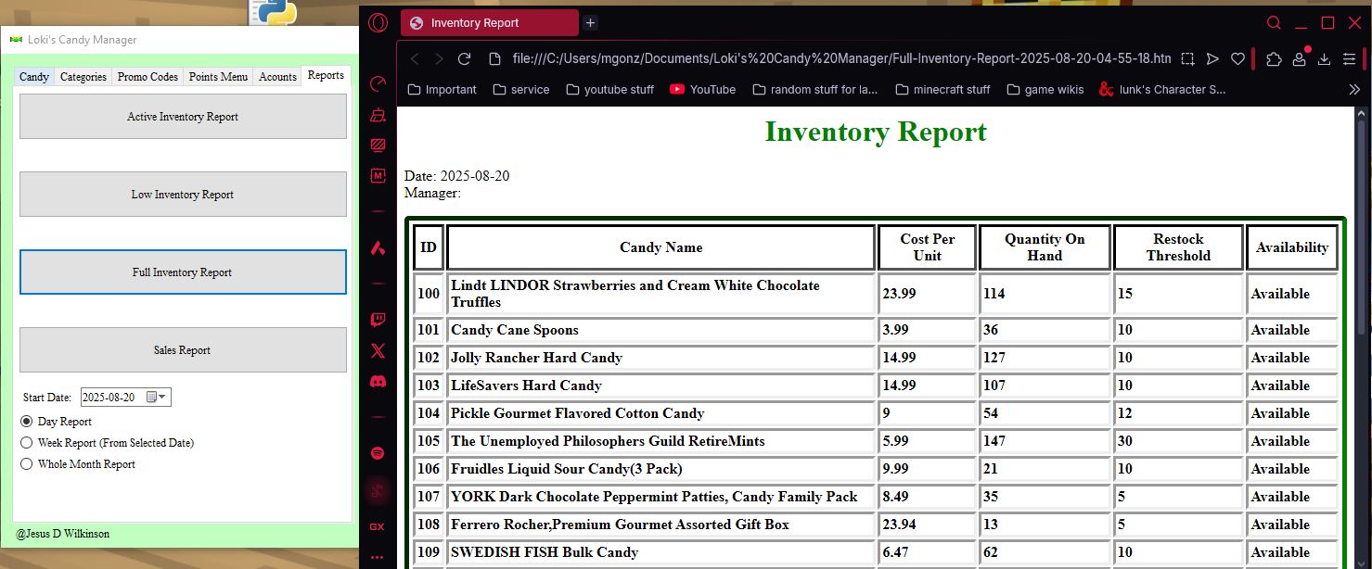Image resolution: width=1372 pixels, height=569 pixels.
Task: Open the youtube stuff bookmarks folder
Action: coord(609,90)
